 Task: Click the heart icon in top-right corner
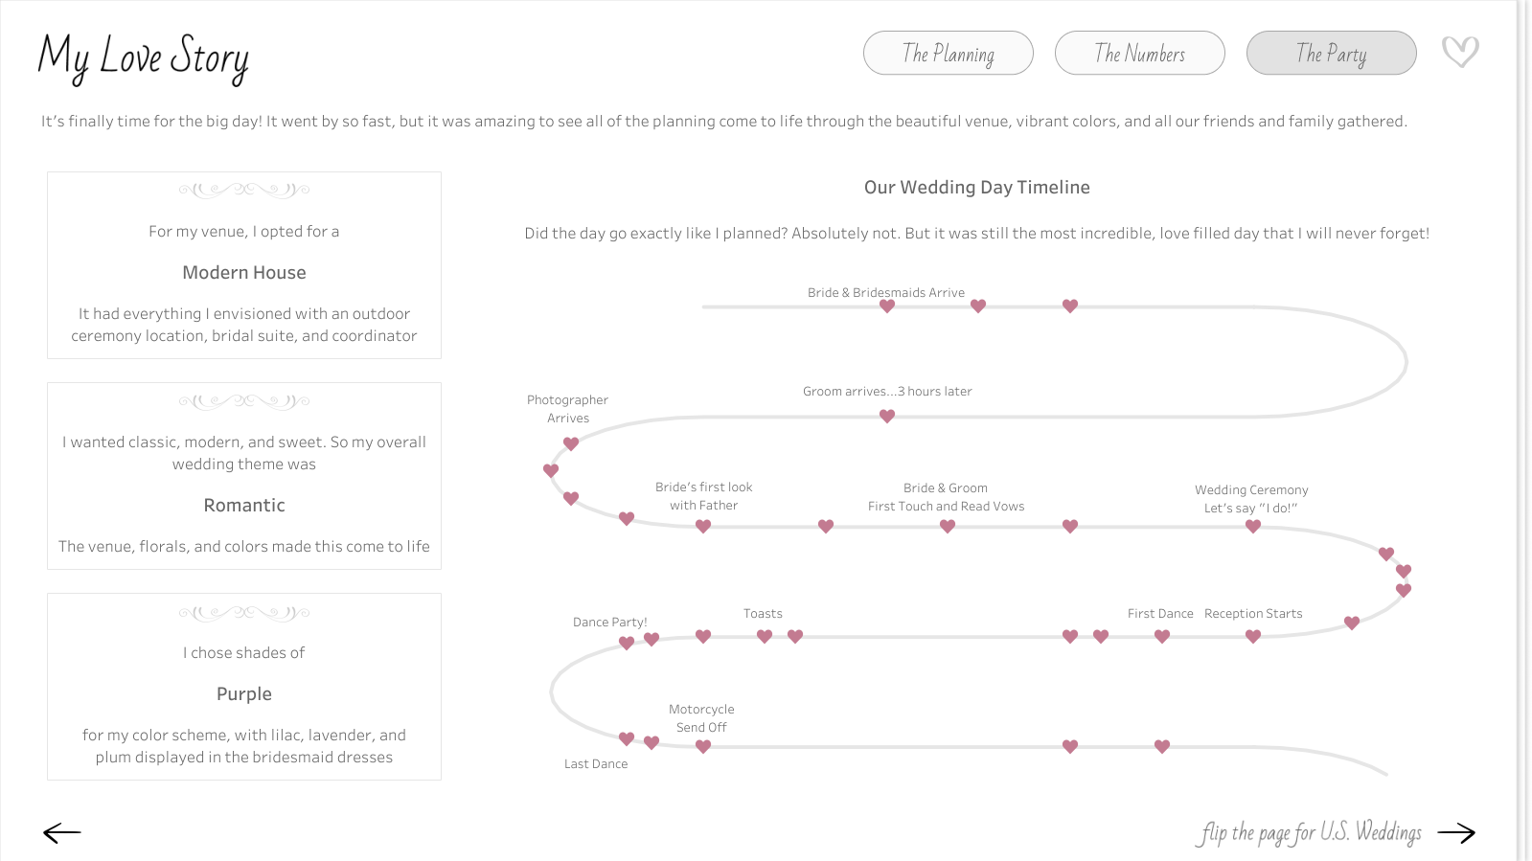tap(1460, 52)
